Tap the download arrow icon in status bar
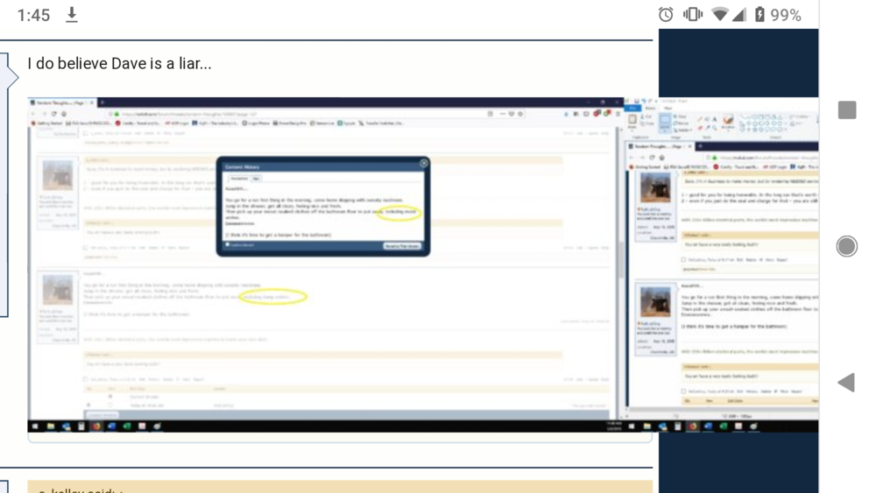The image size is (876, 493). point(72,15)
